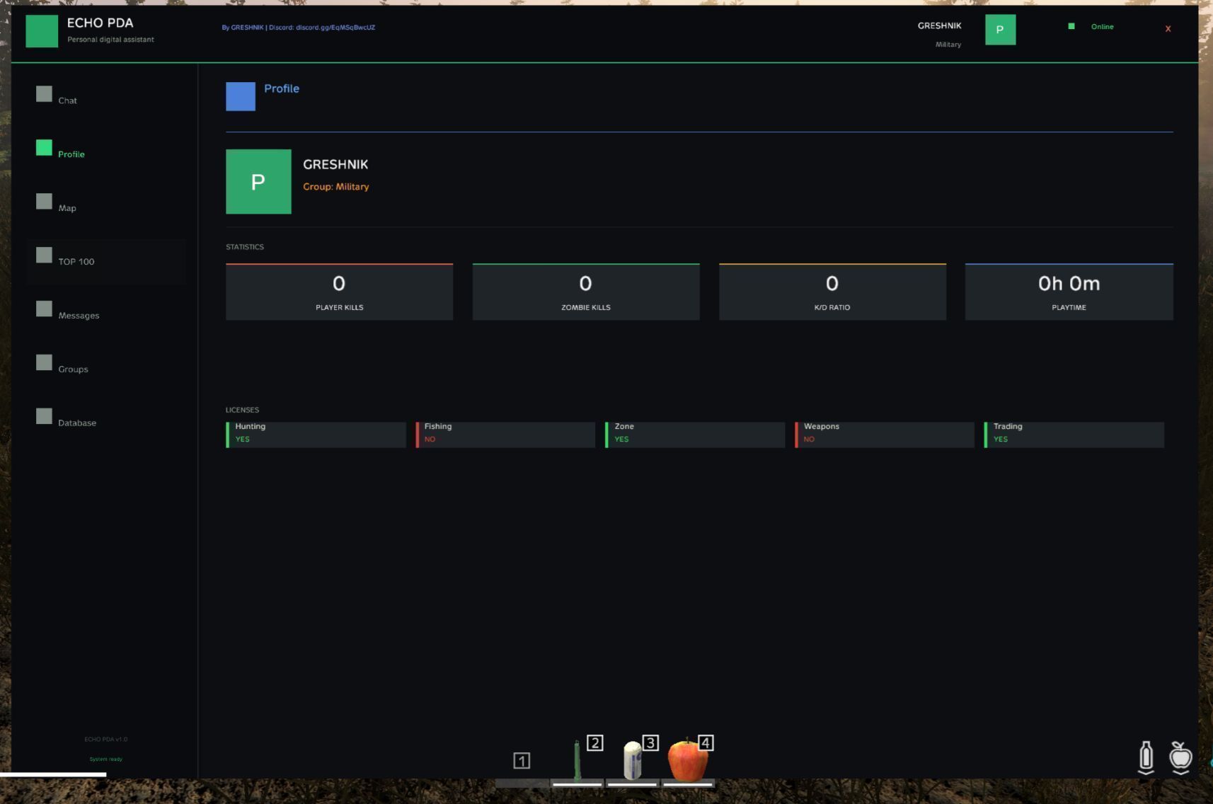Open the Groups section
The image size is (1213, 804).
click(x=106, y=369)
